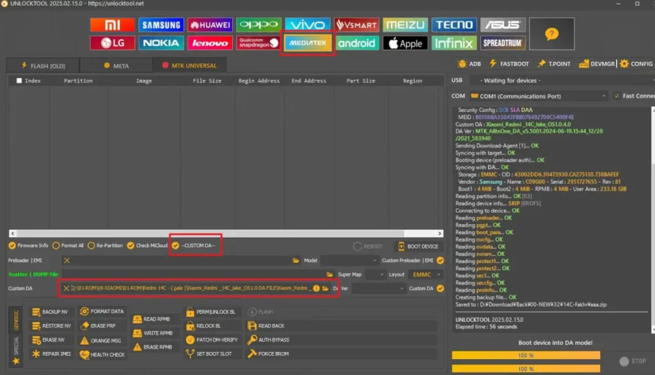Toggle the Fast Connect checkbox
Viewport: 655px width, 375px height.
tap(617, 96)
